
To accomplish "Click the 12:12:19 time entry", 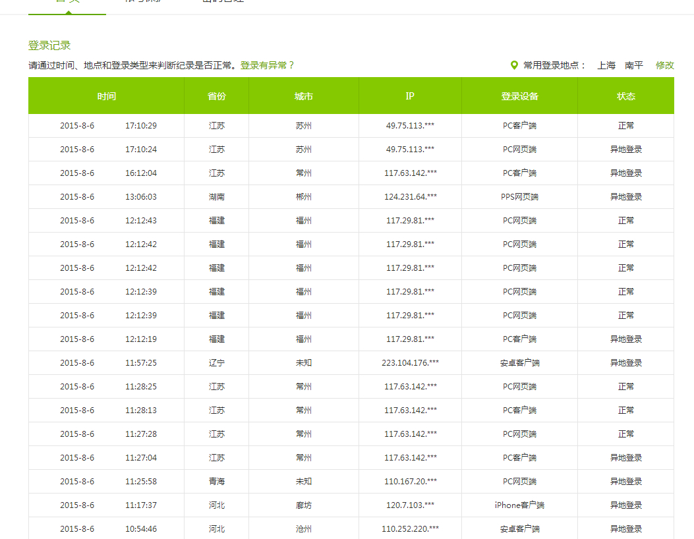I will [141, 339].
